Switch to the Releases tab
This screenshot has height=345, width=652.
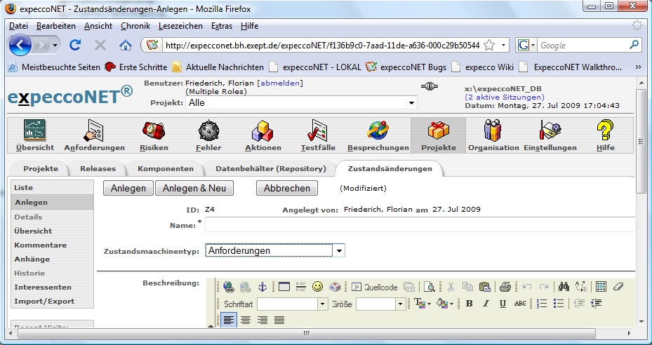(x=98, y=169)
